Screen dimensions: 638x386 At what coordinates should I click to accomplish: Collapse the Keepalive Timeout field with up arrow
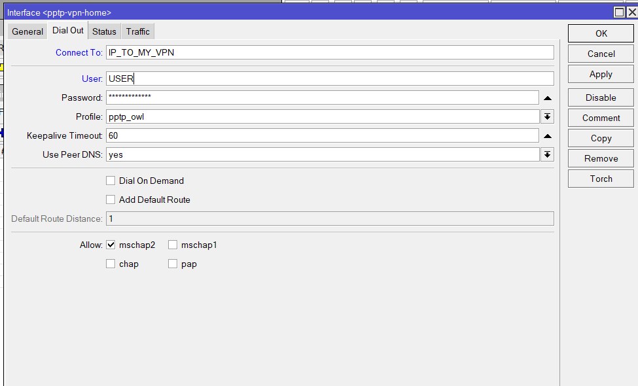(x=548, y=136)
